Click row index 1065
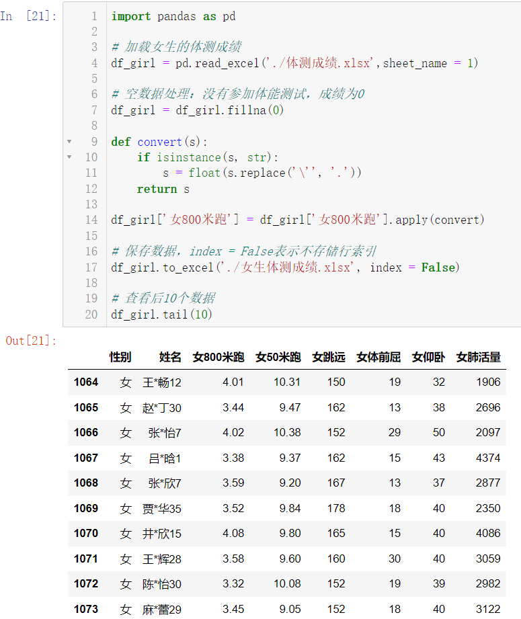The image size is (521, 619). pos(86,407)
